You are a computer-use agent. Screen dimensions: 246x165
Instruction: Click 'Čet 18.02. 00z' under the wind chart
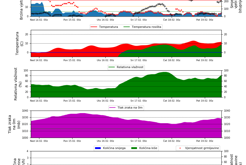pos(172,20)
